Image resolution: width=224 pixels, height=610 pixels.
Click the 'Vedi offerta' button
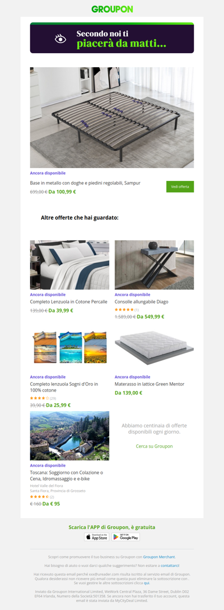pyautogui.click(x=180, y=187)
